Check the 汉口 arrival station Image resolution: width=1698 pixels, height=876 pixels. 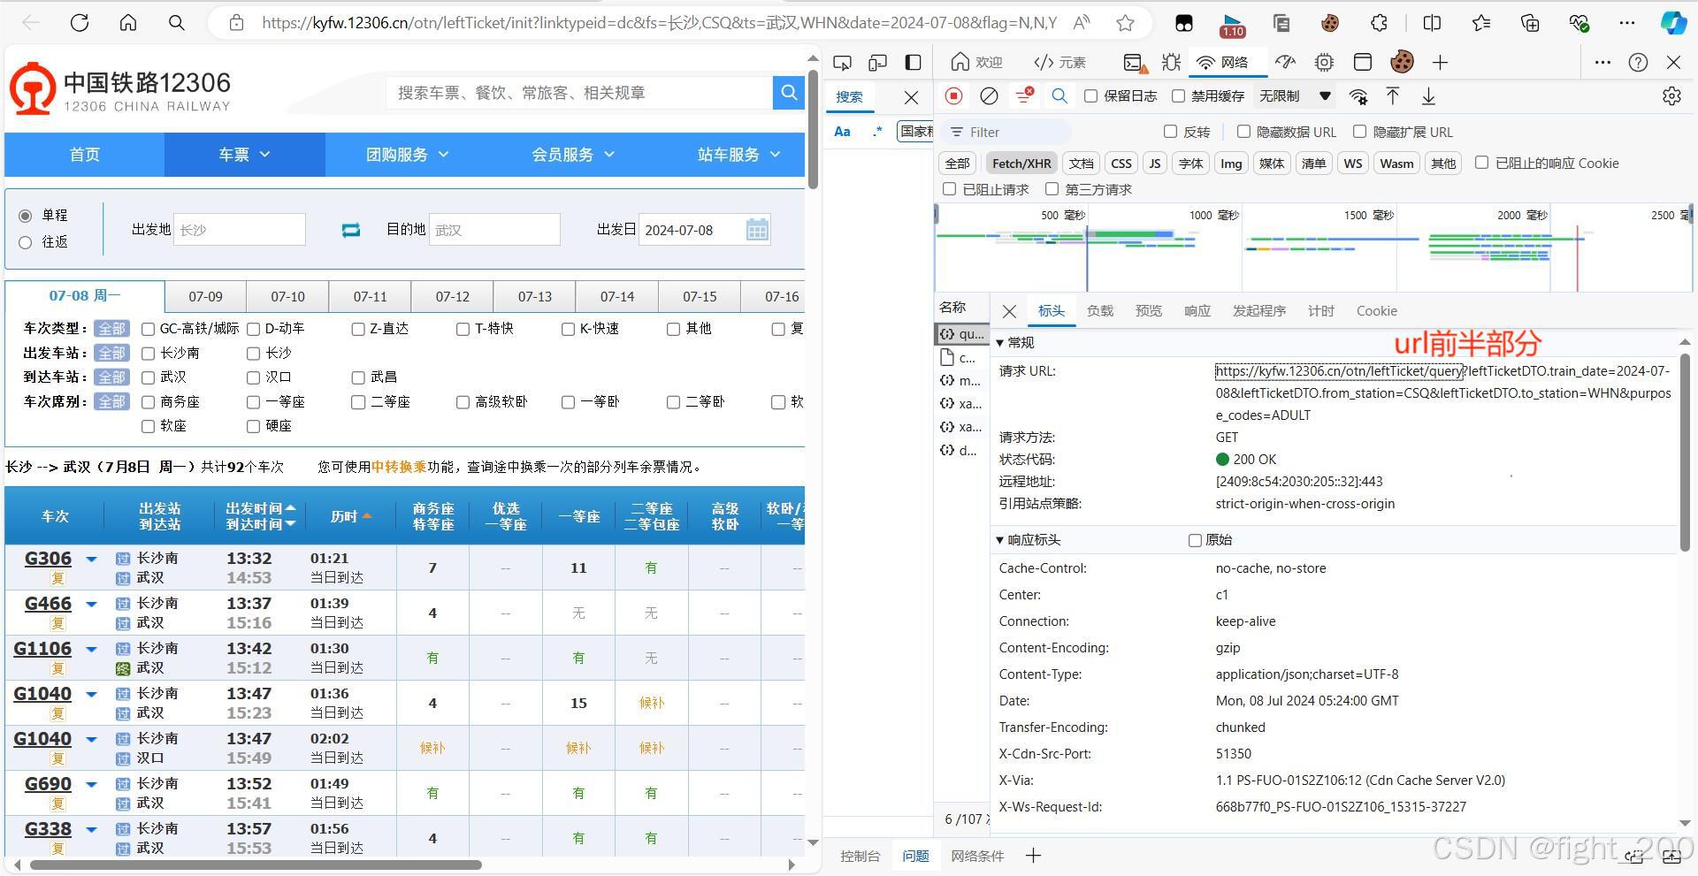[253, 377]
